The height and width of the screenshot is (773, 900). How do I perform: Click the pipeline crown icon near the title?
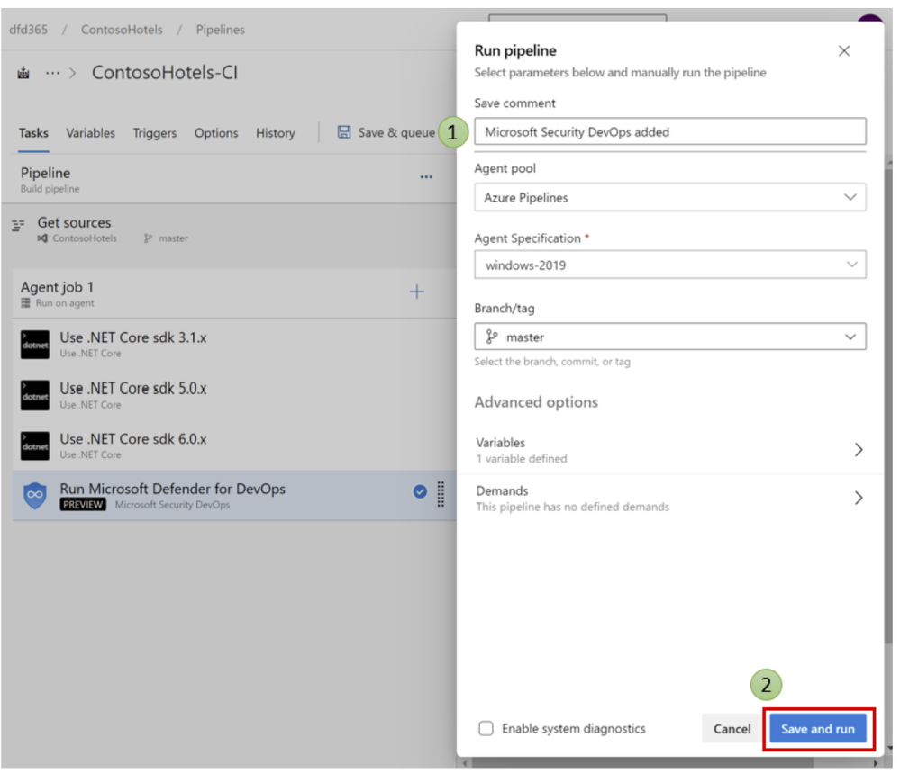pyautogui.click(x=23, y=73)
